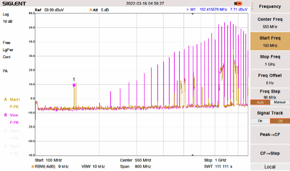
Task: Click the top center-frequency triangle marker
Action: pos(192,14)
